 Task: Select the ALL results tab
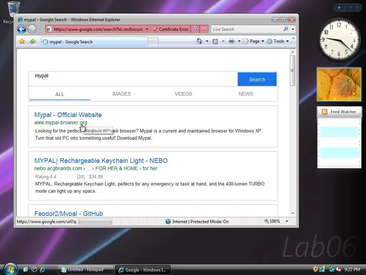pos(60,94)
